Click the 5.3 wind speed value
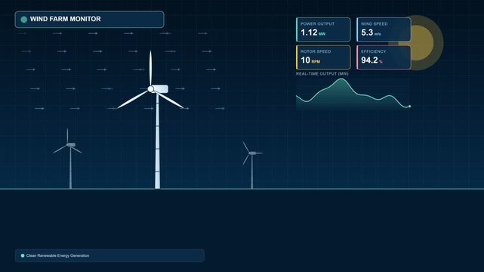Screen dimensions: 484x272 click(x=367, y=32)
